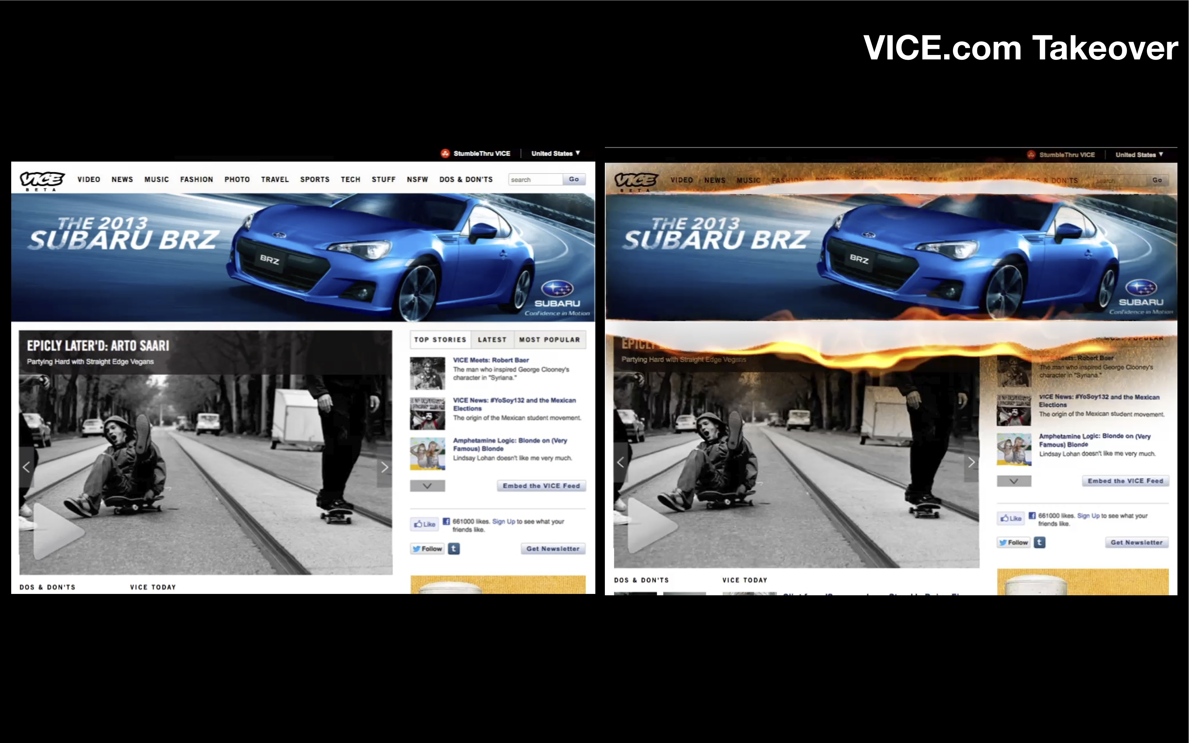Image resolution: width=1189 pixels, height=743 pixels.
Task: Click Tumblr icon in right burning screenshot
Action: pyautogui.click(x=1039, y=542)
